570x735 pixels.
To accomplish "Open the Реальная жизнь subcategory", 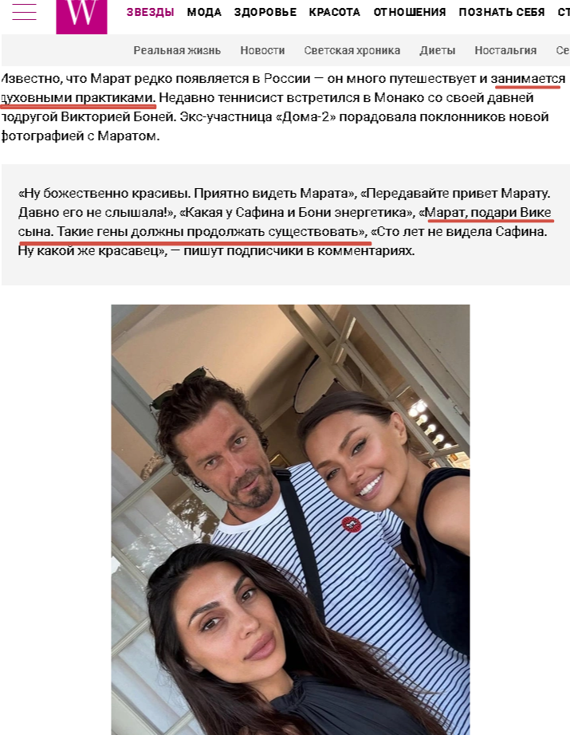I will coord(177,50).
